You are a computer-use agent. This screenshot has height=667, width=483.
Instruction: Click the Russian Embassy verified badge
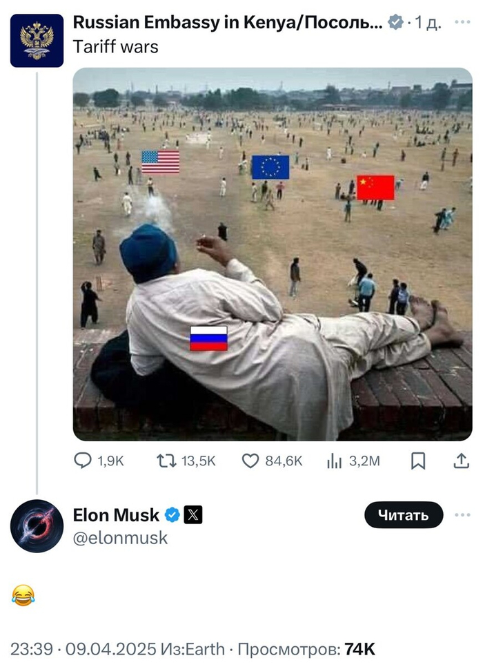tap(395, 23)
